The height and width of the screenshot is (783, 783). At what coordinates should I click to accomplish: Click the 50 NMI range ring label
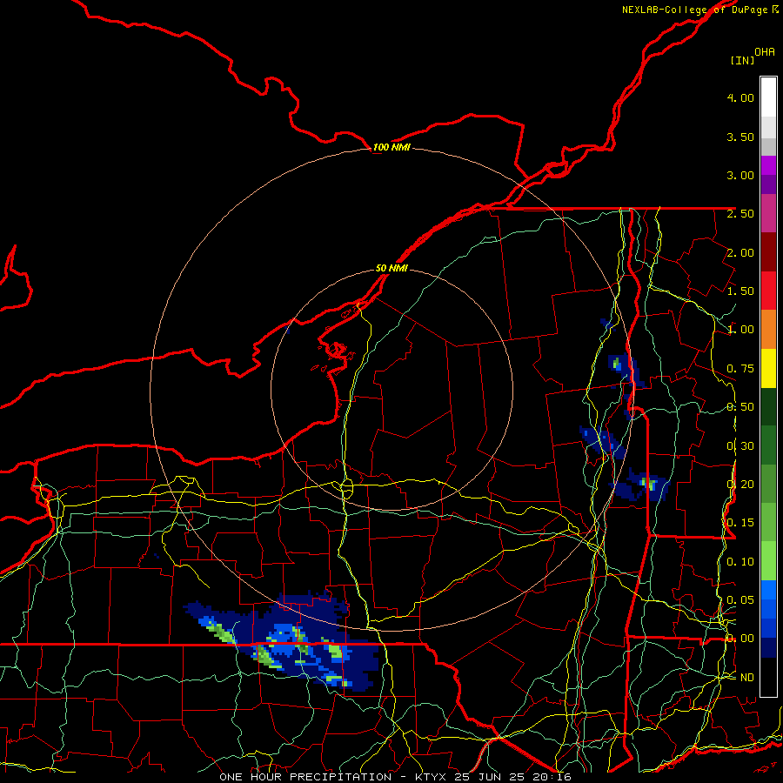(391, 268)
